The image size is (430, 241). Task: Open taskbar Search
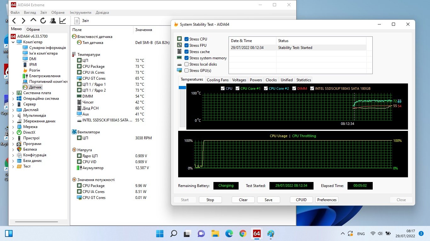174,233
